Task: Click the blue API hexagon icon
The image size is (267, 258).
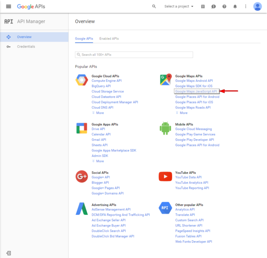Action: point(166,208)
